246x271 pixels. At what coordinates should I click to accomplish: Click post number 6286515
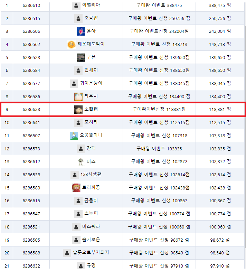pyautogui.click(x=31, y=19)
